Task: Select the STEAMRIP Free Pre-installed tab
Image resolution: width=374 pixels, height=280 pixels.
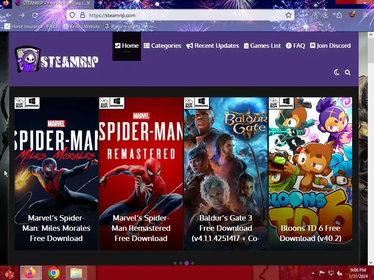Action: (53, 3)
